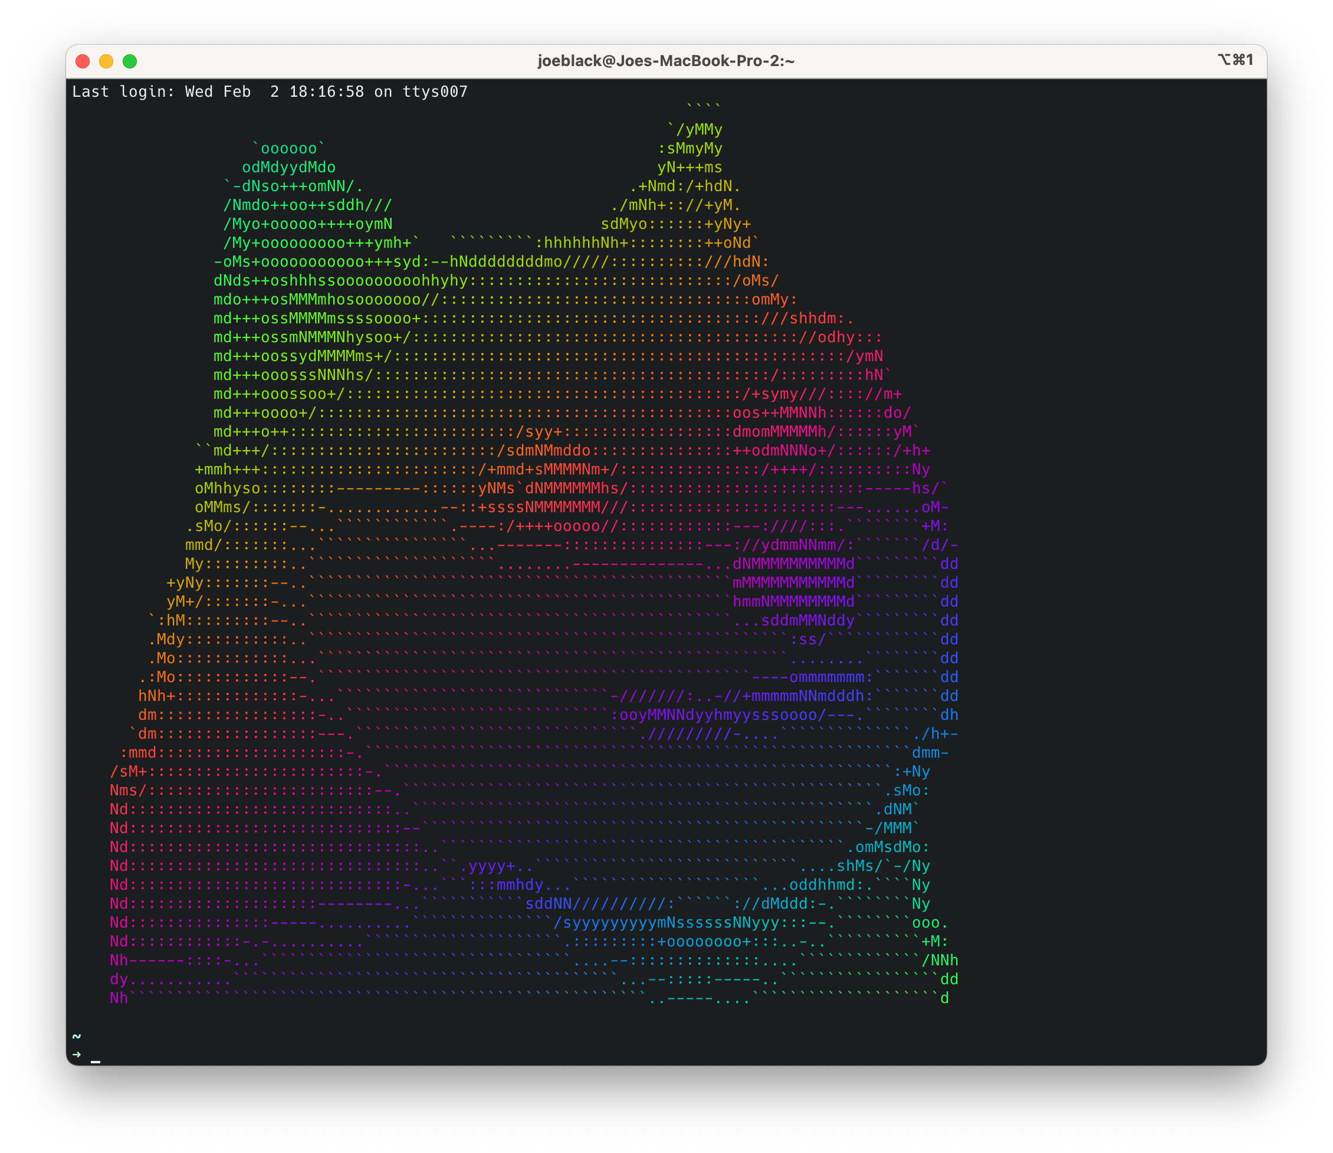Image resolution: width=1333 pixels, height=1153 pixels.
Task: Click the ':ooyMMNNdyyhmyyysssoooo/---.' blue ASCII text
Action: coord(737,715)
